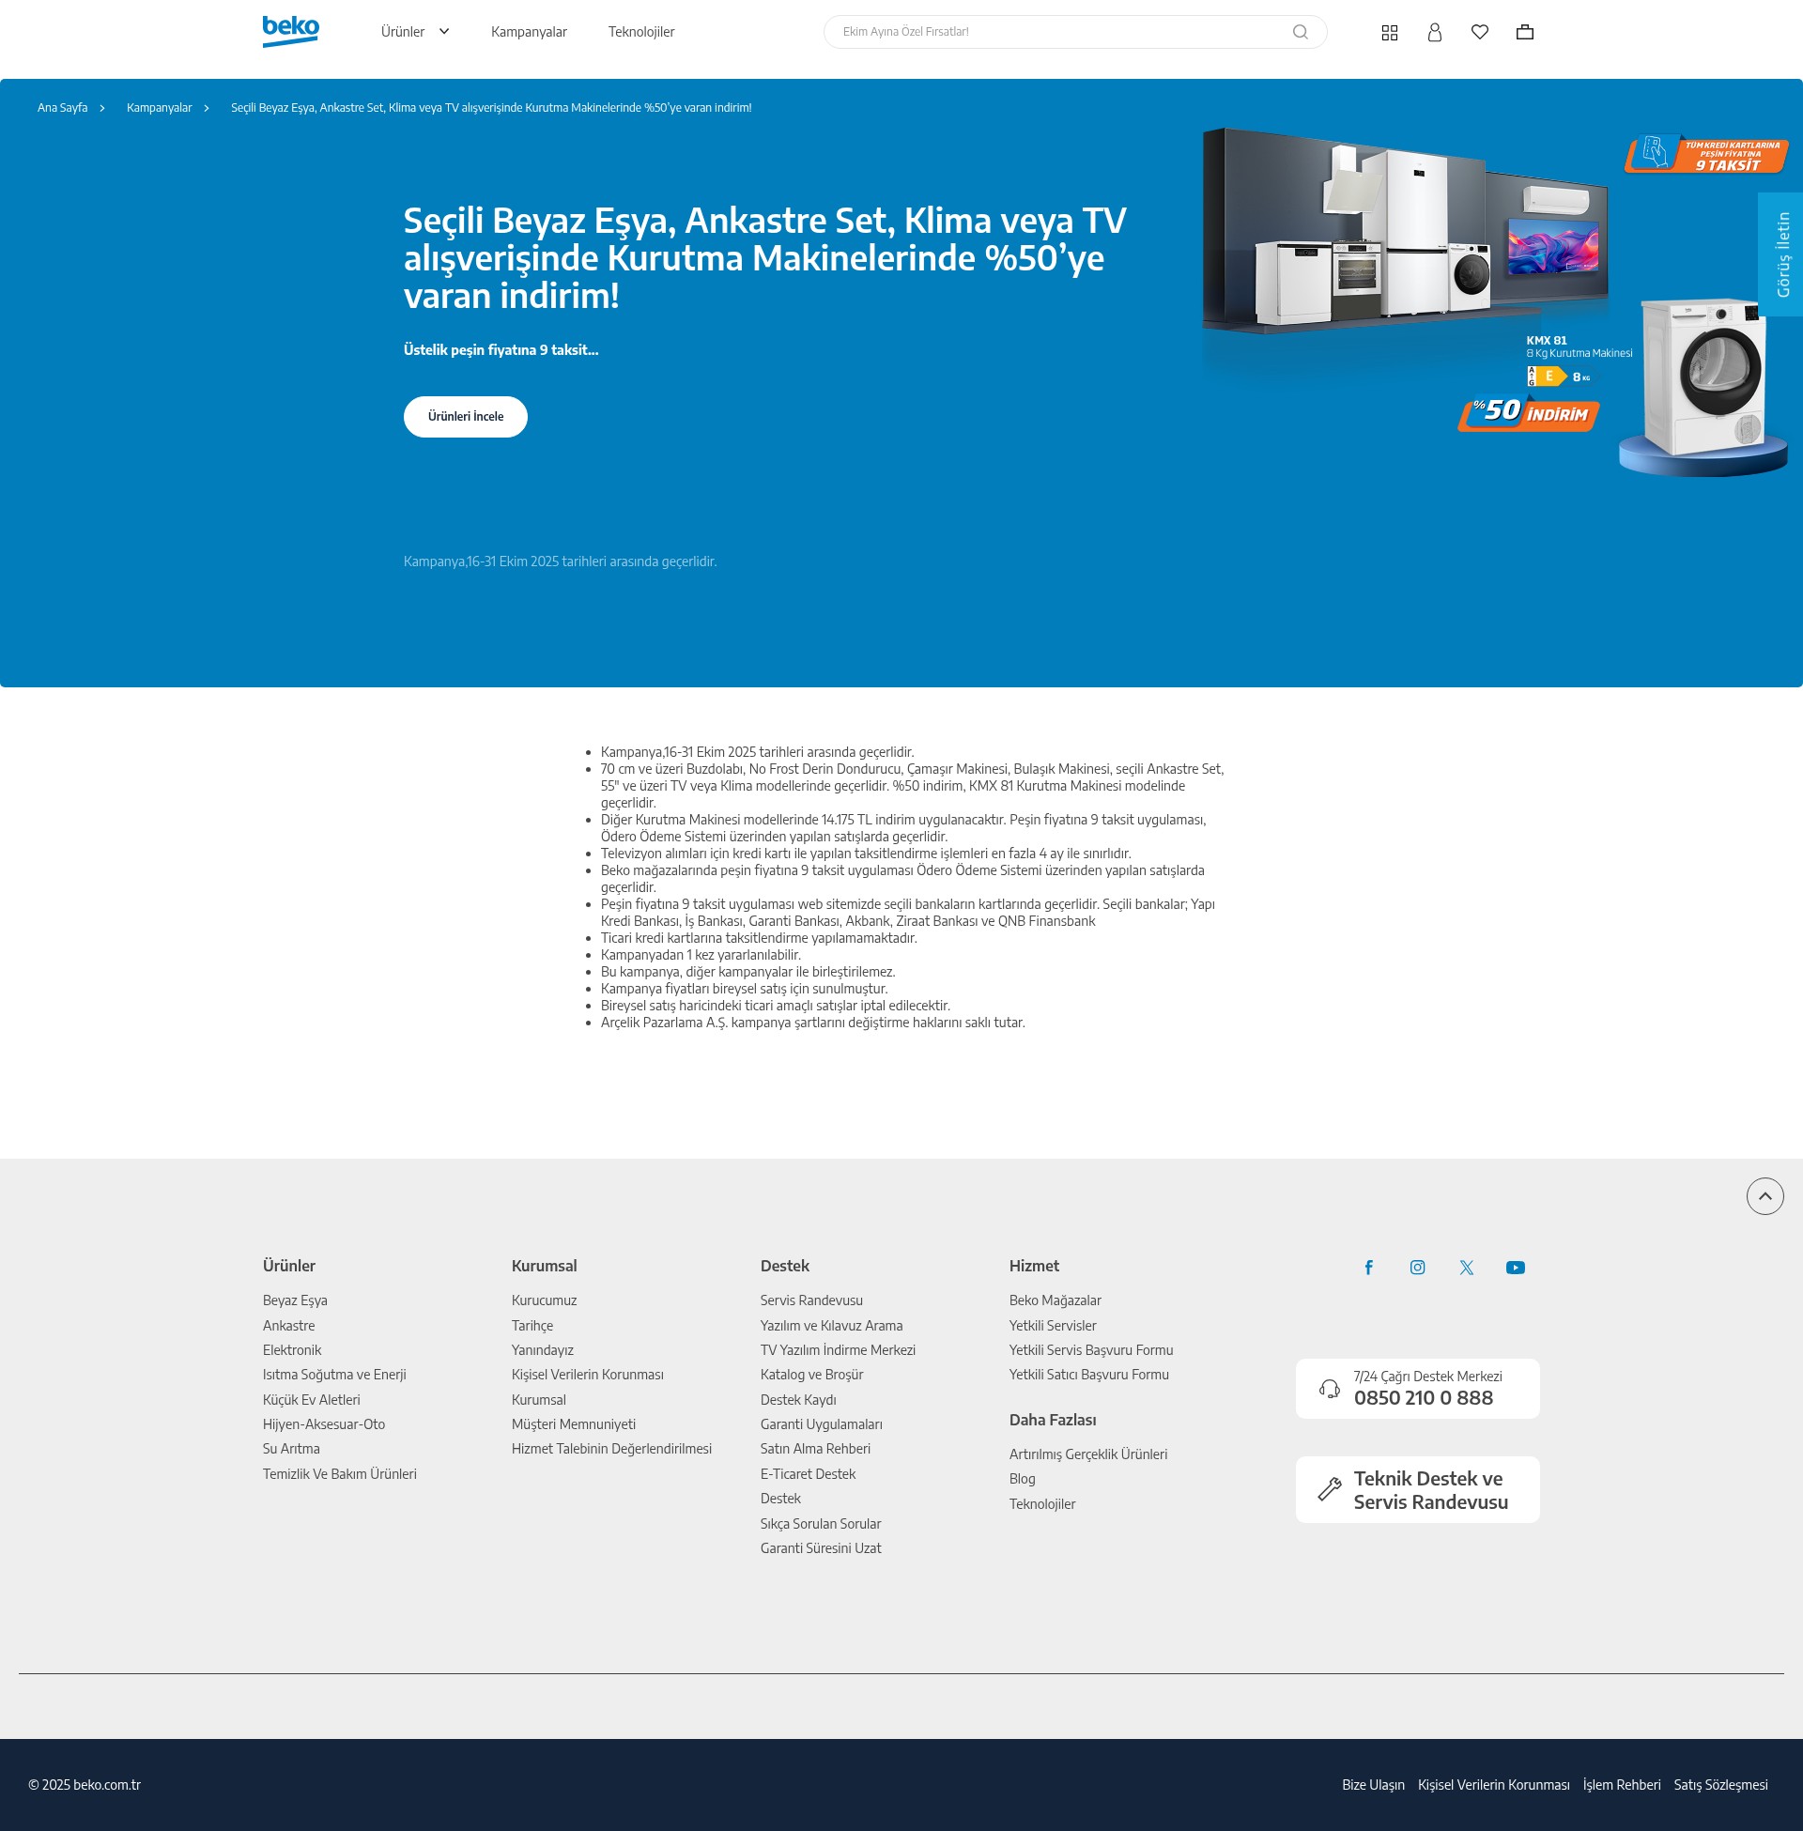Go to Ana Sayfa breadcrumb
The height and width of the screenshot is (1831, 1803).
[63, 108]
